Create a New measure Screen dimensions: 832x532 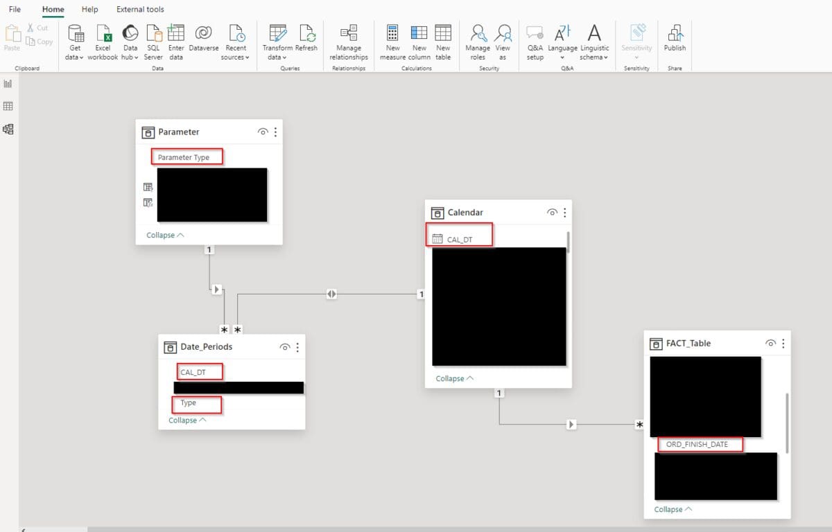pyautogui.click(x=392, y=40)
